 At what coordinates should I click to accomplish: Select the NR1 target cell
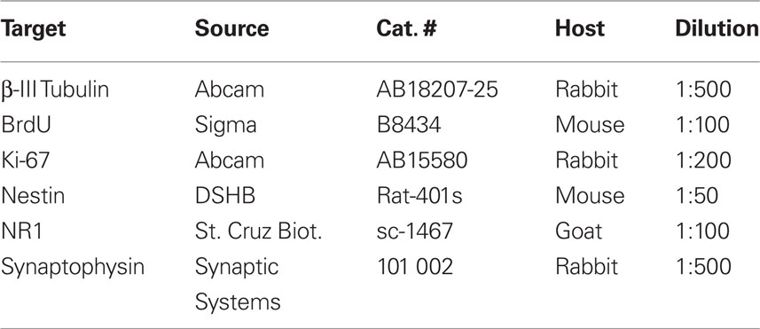22,231
